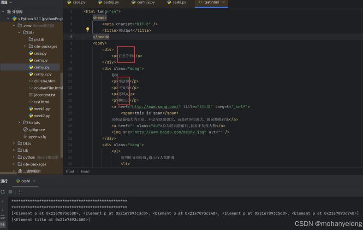
Task: Close the ceshi run tab
Action: point(34,181)
